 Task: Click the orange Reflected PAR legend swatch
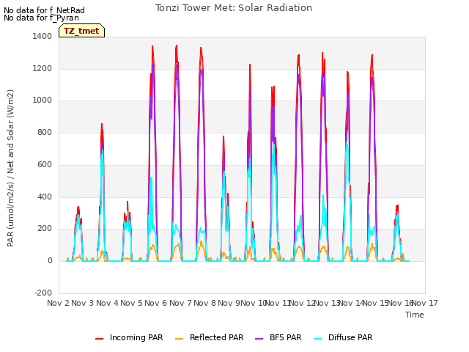179,339
